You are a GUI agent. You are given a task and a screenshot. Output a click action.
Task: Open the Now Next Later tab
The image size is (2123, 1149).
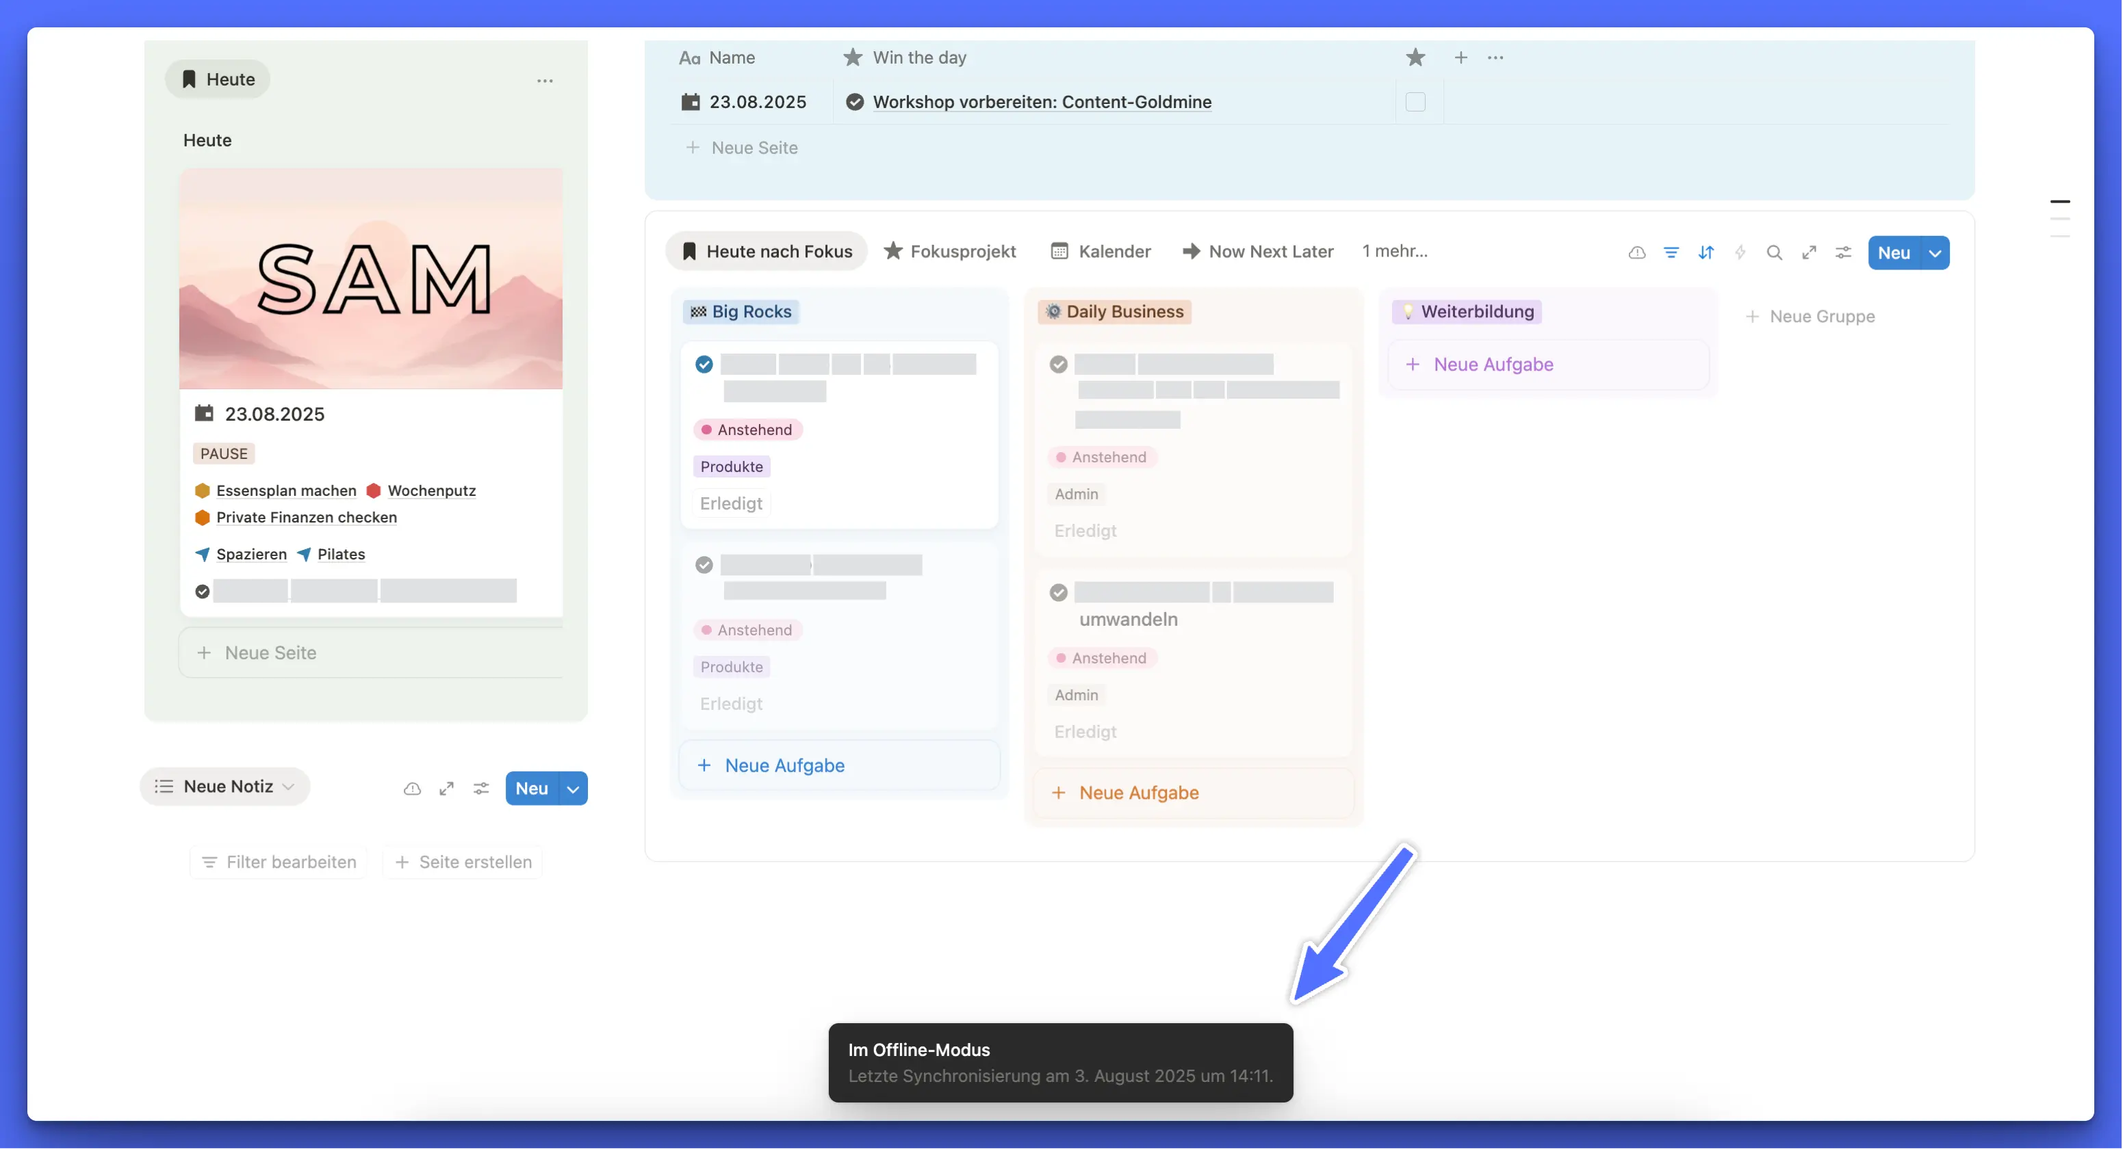[1258, 251]
